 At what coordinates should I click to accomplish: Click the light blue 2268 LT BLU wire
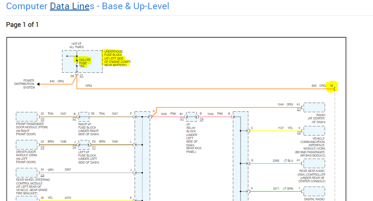[273, 163]
